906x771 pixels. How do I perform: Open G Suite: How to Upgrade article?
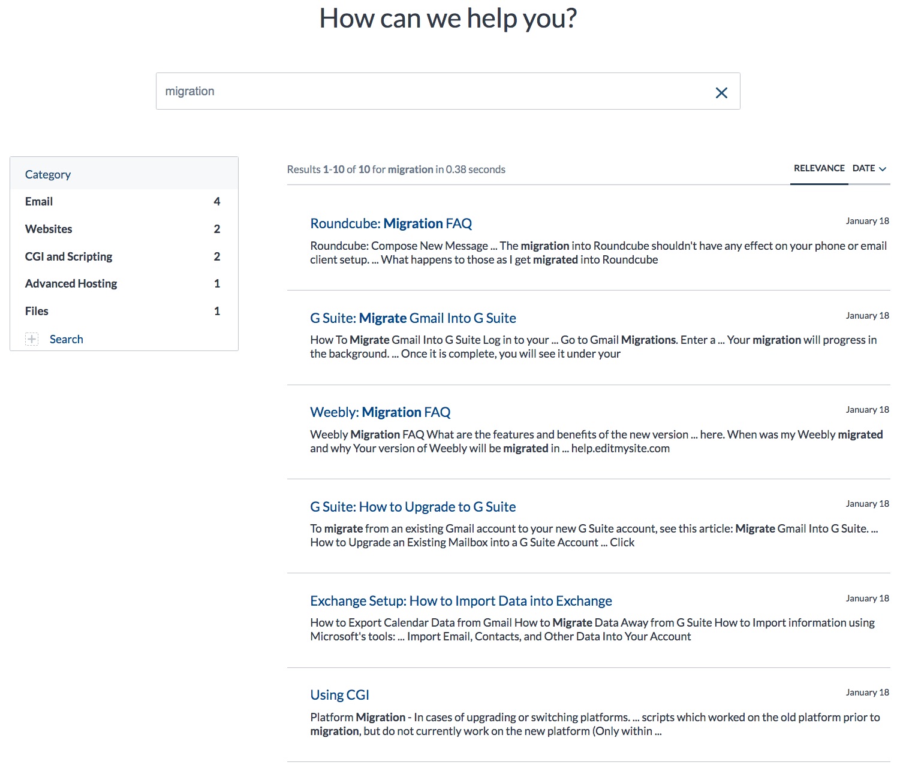pyautogui.click(x=413, y=506)
